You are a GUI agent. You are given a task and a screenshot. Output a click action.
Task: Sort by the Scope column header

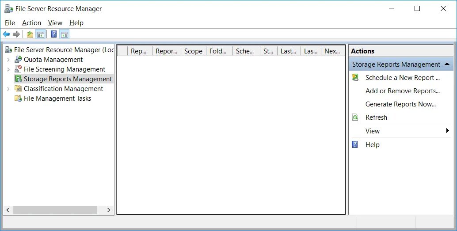coord(194,51)
